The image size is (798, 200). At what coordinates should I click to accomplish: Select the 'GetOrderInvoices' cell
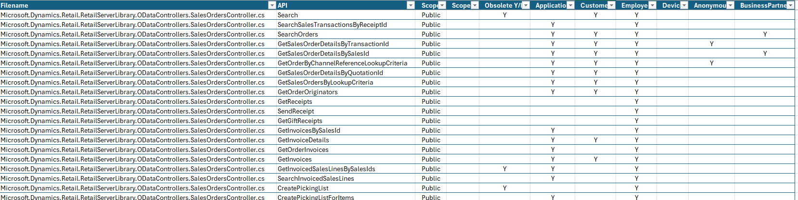point(346,150)
